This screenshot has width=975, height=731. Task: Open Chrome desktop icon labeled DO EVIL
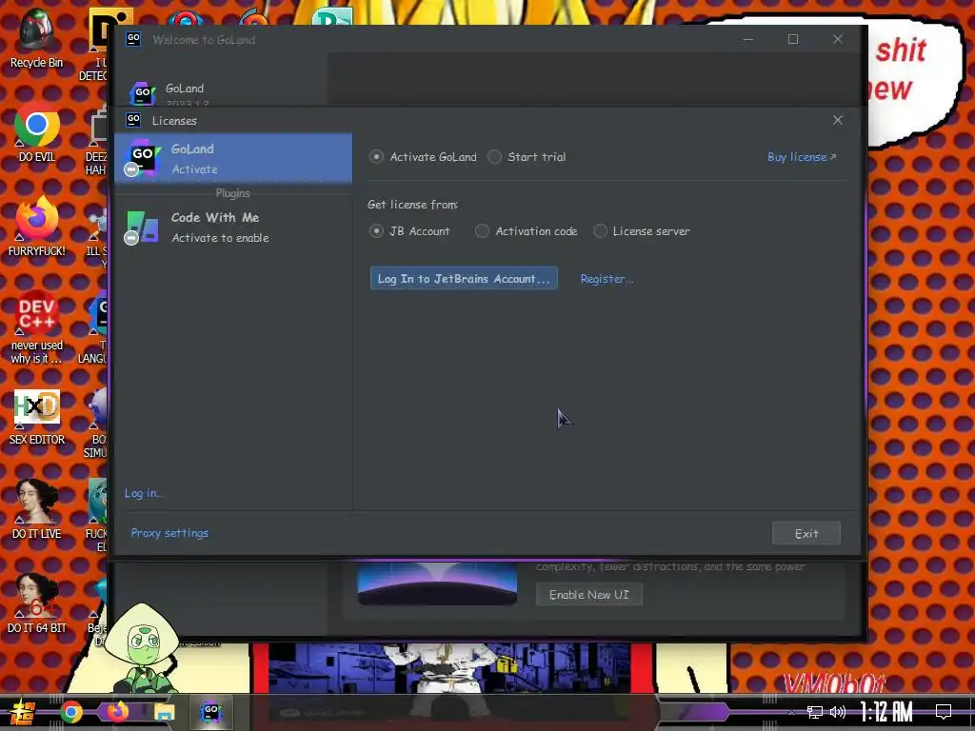[x=37, y=133]
